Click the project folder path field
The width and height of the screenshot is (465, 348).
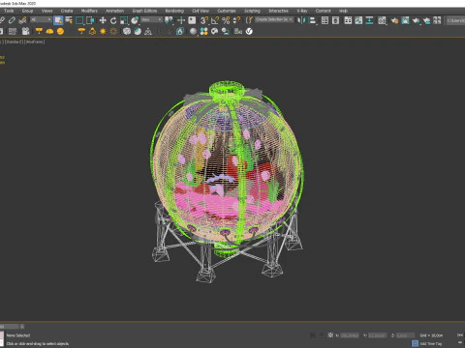(455, 20)
